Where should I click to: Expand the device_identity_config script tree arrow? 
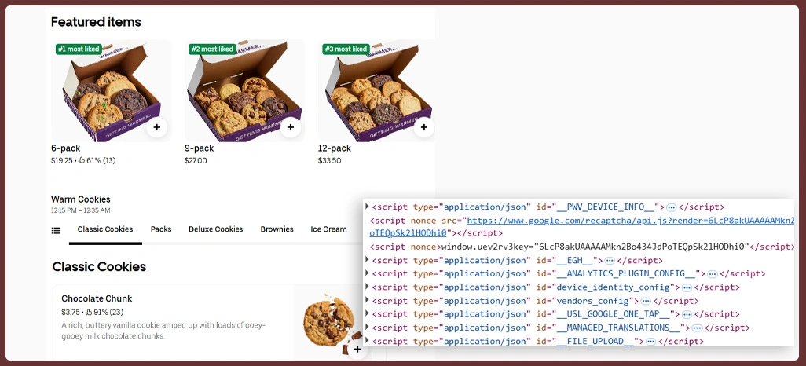point(367,287)
